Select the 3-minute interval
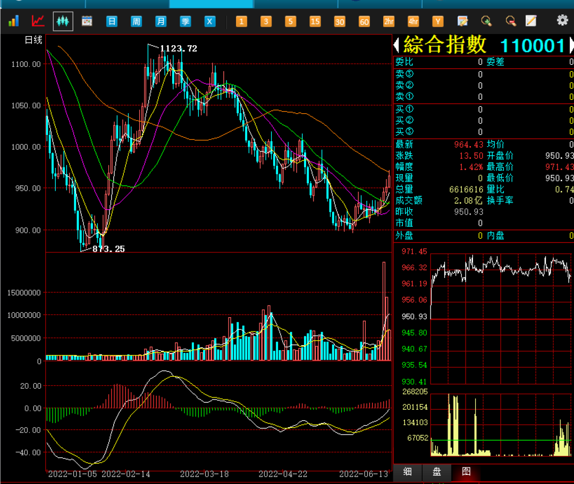Screen dimensions: 574x484 [x=266, y=21]
